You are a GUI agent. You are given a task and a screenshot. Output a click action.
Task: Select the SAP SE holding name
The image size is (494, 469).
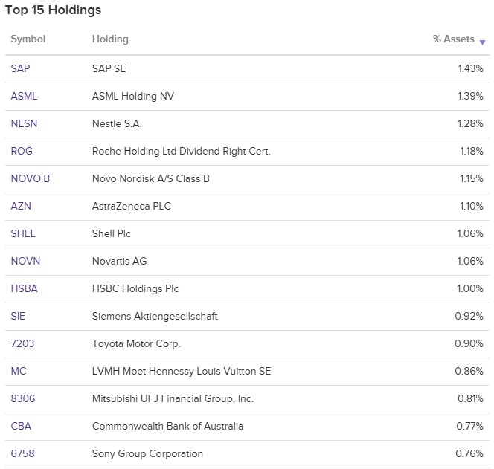(109, 68)
